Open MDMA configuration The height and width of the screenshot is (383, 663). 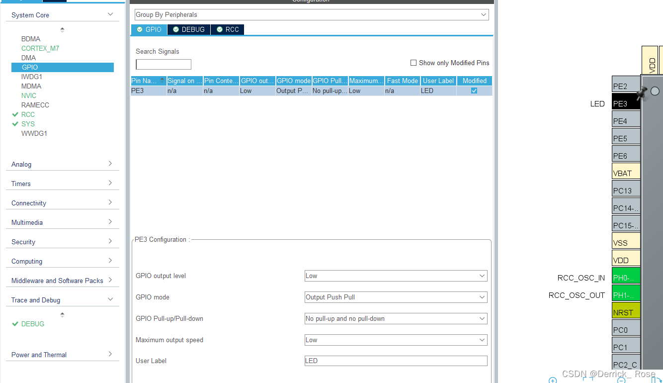31,86
